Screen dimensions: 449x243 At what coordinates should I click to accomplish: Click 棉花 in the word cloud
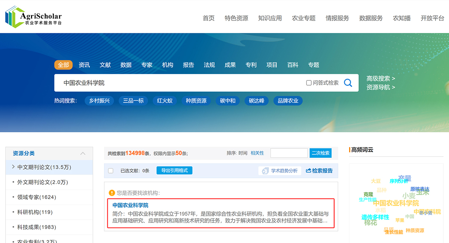pyautogui.click(x=370, y=223)
